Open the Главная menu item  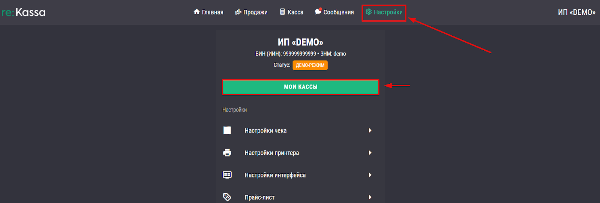(x=208, y=12)
